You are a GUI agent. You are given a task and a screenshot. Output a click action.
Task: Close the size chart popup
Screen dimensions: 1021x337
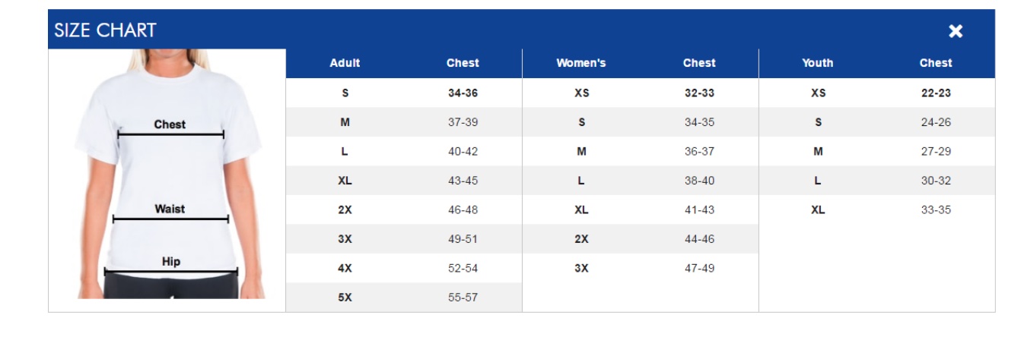pos(956,31)
